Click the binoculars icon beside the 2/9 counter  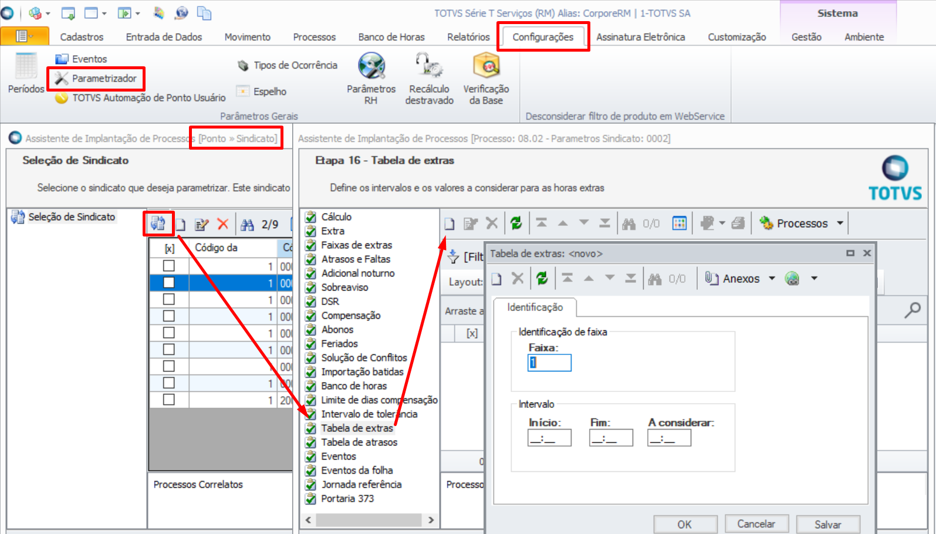click(248, 224)
